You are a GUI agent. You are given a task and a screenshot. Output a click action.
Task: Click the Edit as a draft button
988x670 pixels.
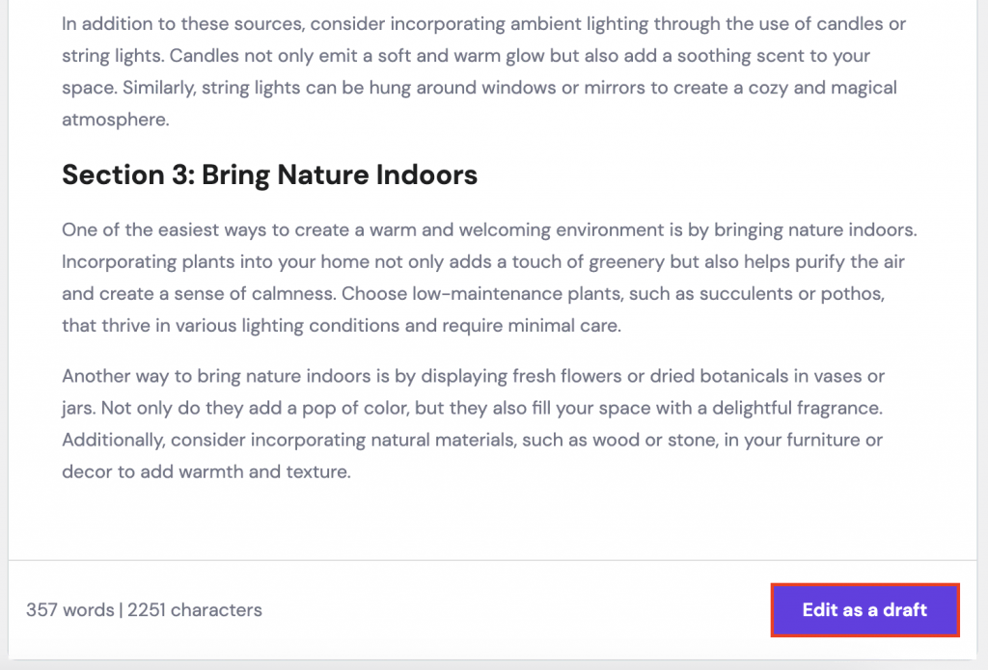point(864,610)
